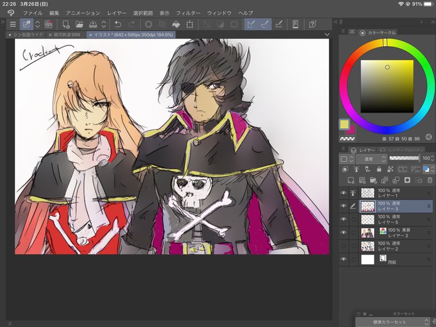Open the hamburger main menu in the command bar

[13, 24]
